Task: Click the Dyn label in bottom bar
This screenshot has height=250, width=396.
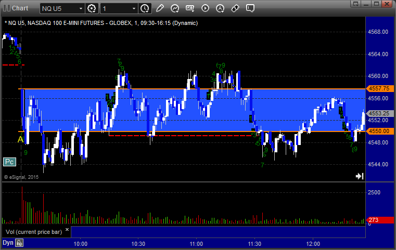Action: point(8,243)
